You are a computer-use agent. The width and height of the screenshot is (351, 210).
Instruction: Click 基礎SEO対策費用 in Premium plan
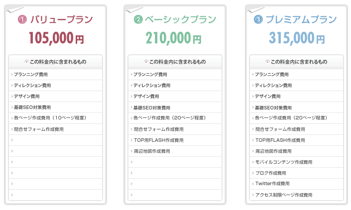coord(273,108)
